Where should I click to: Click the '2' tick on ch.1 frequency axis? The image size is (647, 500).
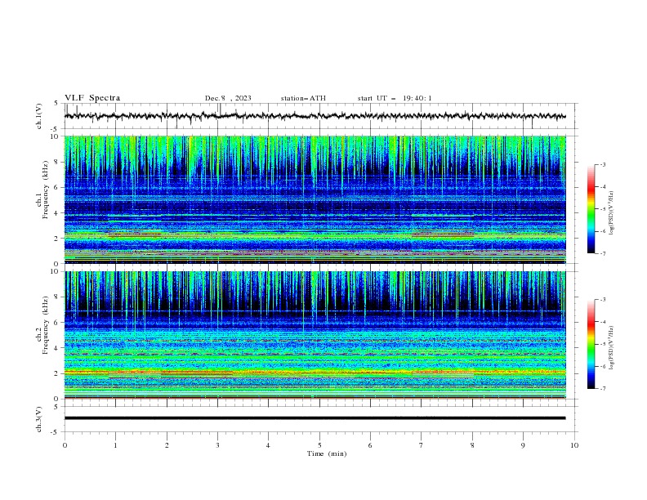coord(56,238)
